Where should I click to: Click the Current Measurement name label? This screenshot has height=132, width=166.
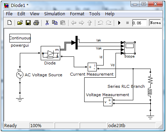(92, 74)
